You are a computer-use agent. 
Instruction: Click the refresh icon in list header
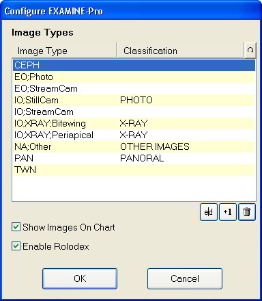click(250, 50)
